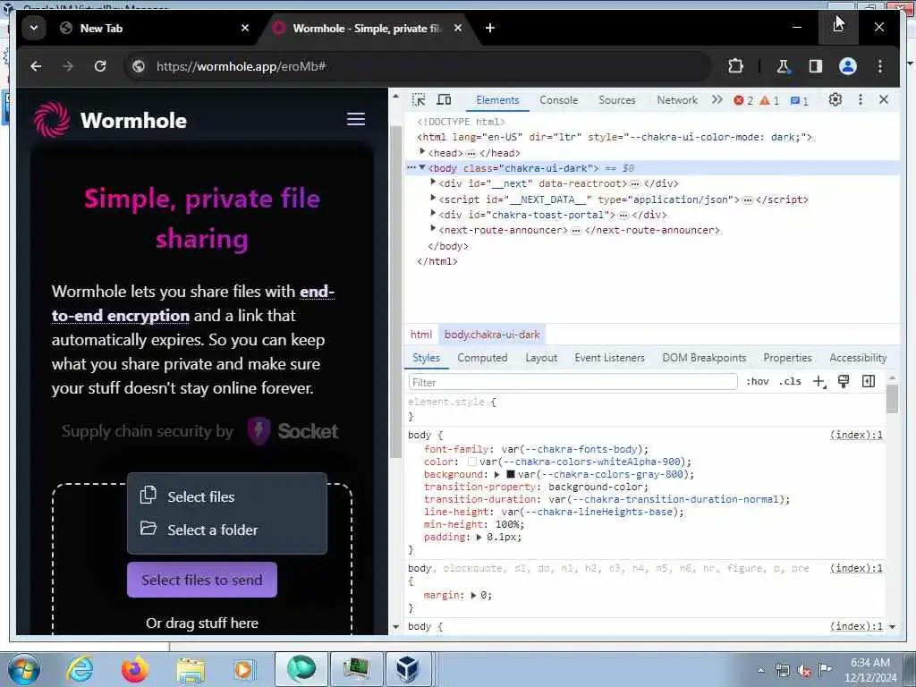Click the red error count badge
This screenshot has height=687, width=916.
pos(743,100)
